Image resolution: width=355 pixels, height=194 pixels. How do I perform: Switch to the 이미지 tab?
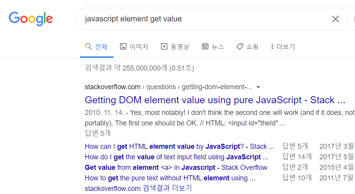(134, 47)
